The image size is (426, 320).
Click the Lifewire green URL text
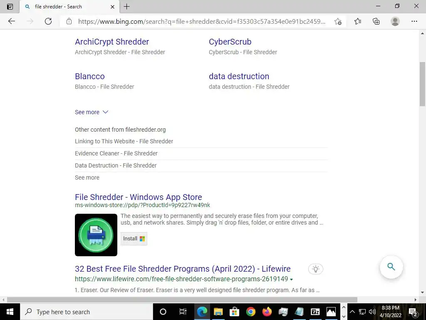[181, 279]
